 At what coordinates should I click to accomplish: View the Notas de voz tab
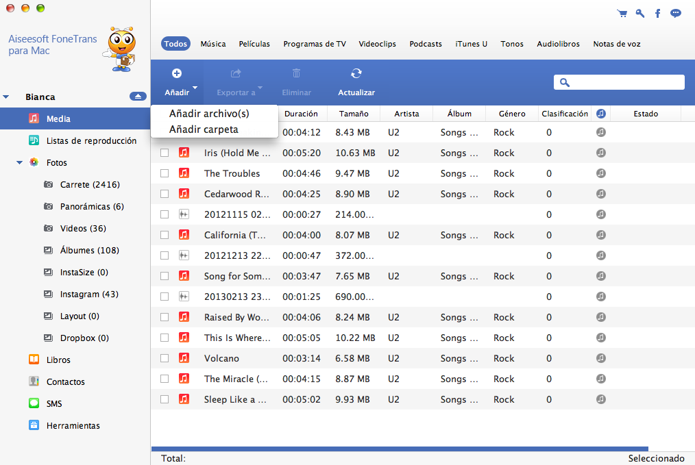[x=617, y=44]
